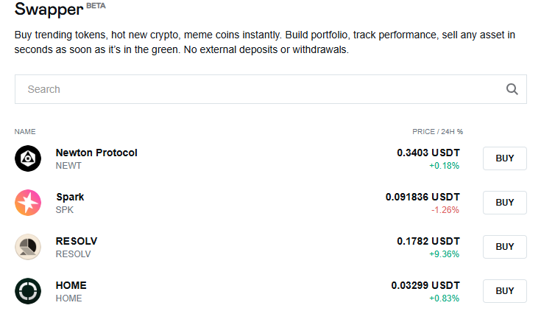Buy Spark SPK token

pos(505,203)
